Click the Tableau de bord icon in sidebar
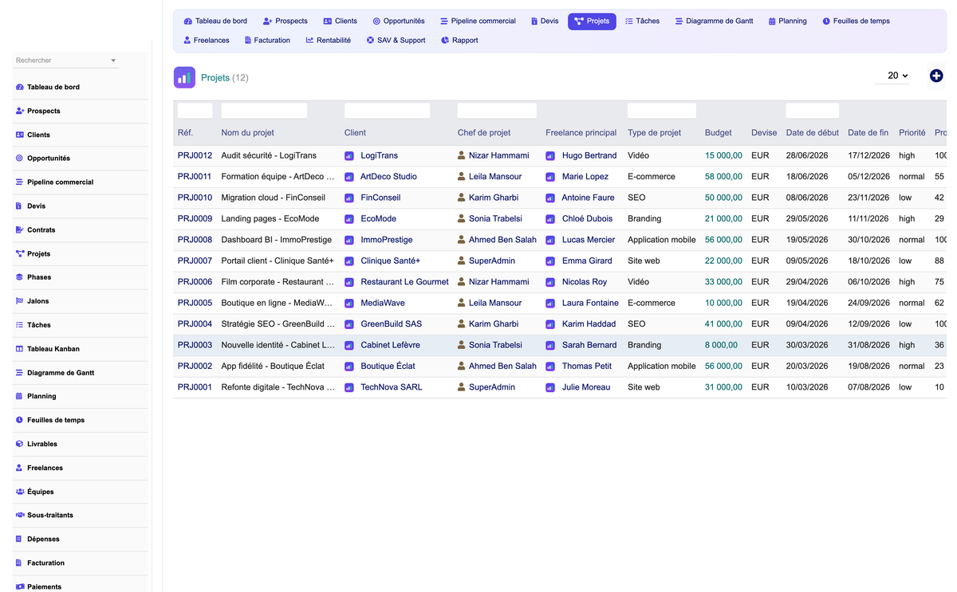This screenshot has width=957, height=592. (x=20, y=87)
